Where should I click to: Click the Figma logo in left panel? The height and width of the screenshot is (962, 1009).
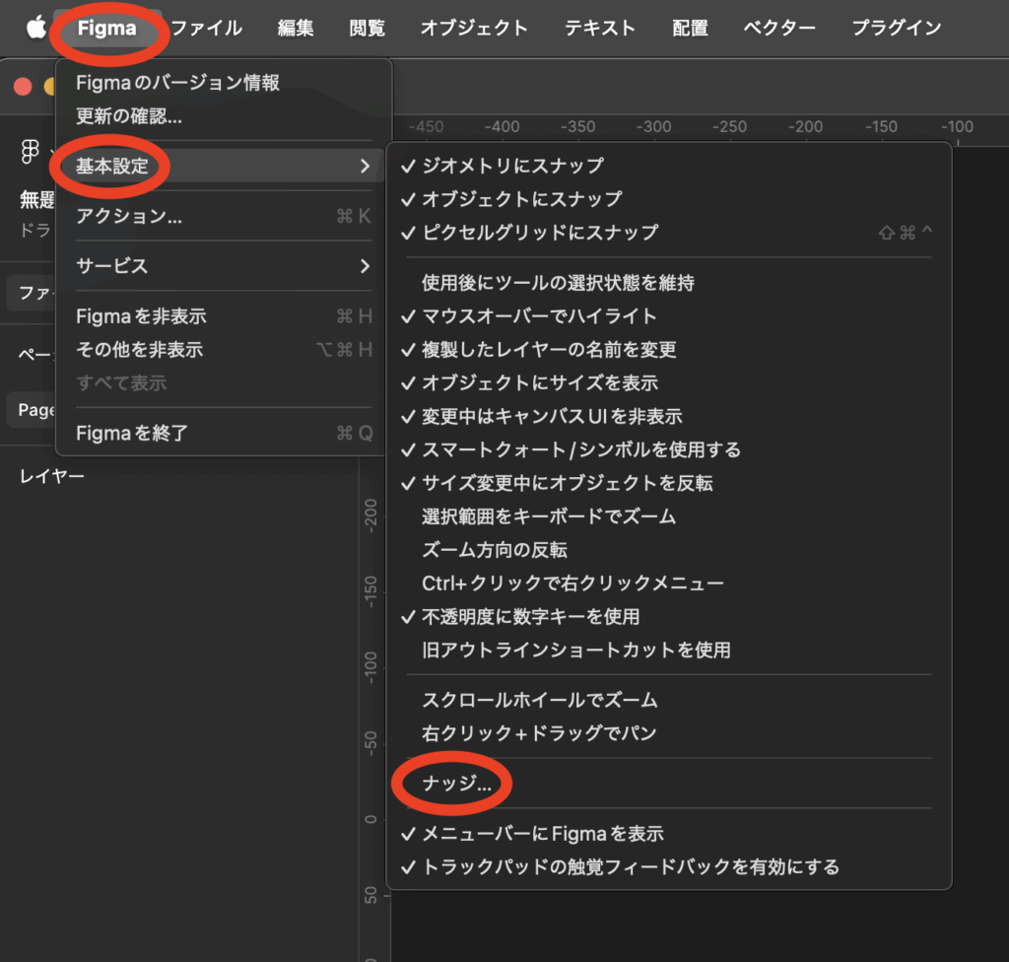[30, 152]
